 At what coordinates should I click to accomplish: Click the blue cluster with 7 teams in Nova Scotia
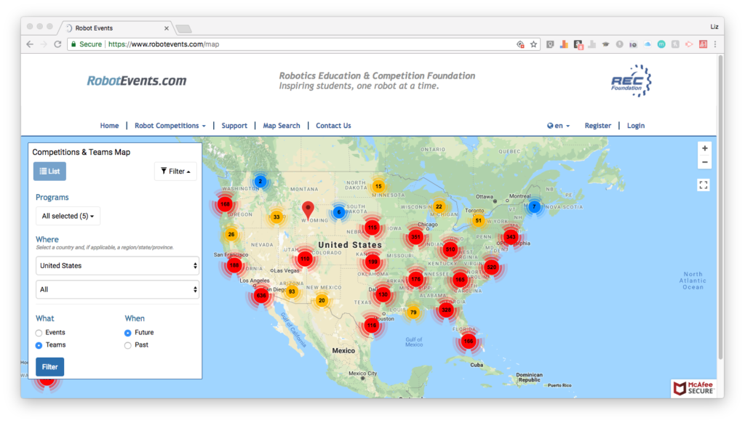(x=533, y=206)
